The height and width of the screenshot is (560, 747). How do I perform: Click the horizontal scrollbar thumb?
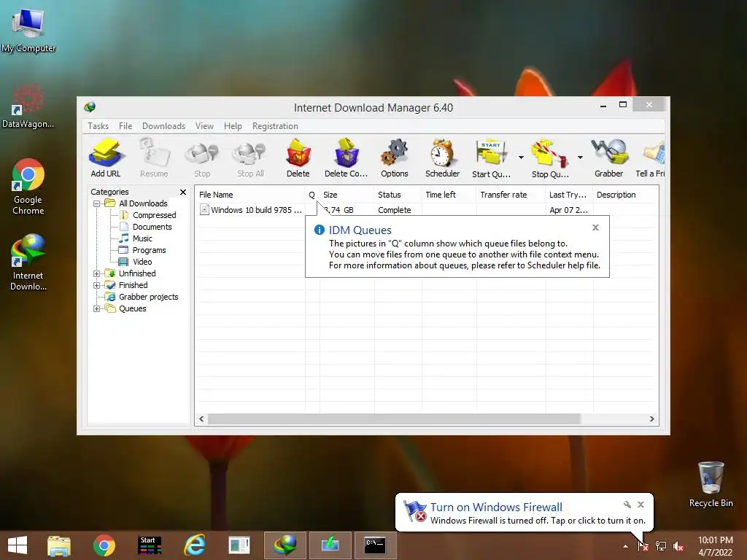[x=395, y=419]
